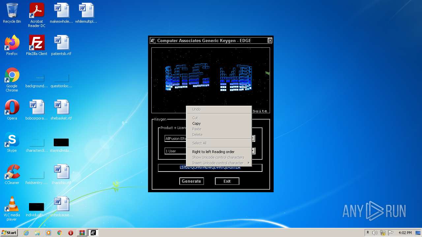This screenshot has width=422, height=237.
Task: Launch Skype from the desktop
Action: pos(12,142)
